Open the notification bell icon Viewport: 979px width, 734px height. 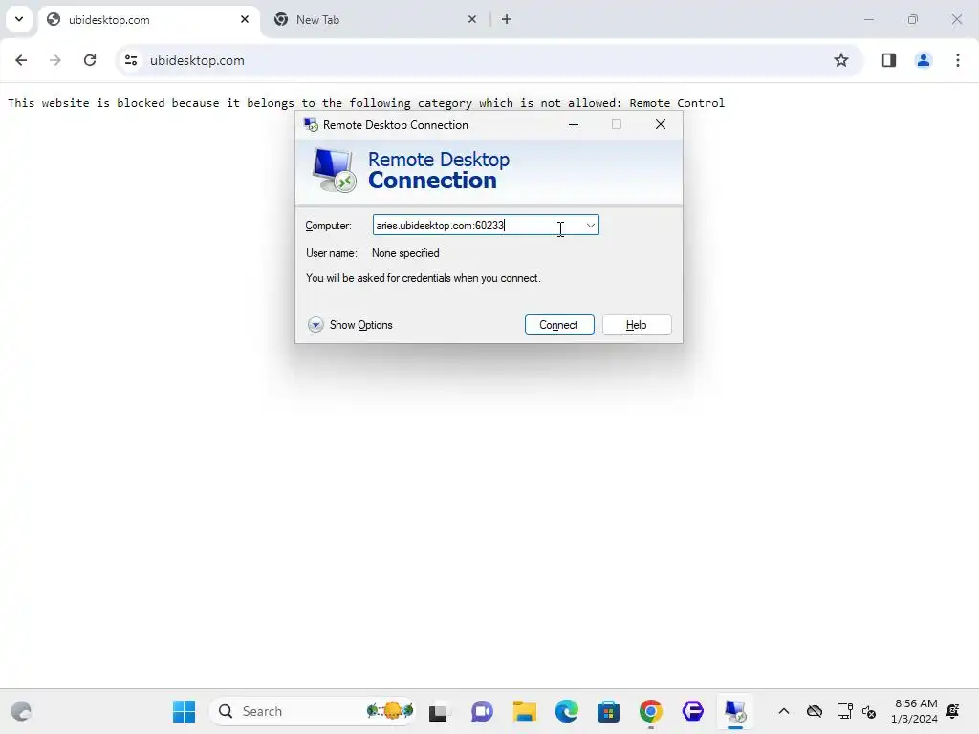pyautogui.click(x=953, y=711)
